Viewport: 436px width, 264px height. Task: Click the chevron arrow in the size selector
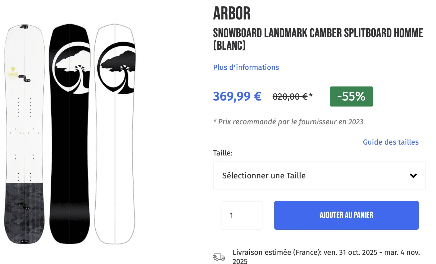tap(413, 176)
